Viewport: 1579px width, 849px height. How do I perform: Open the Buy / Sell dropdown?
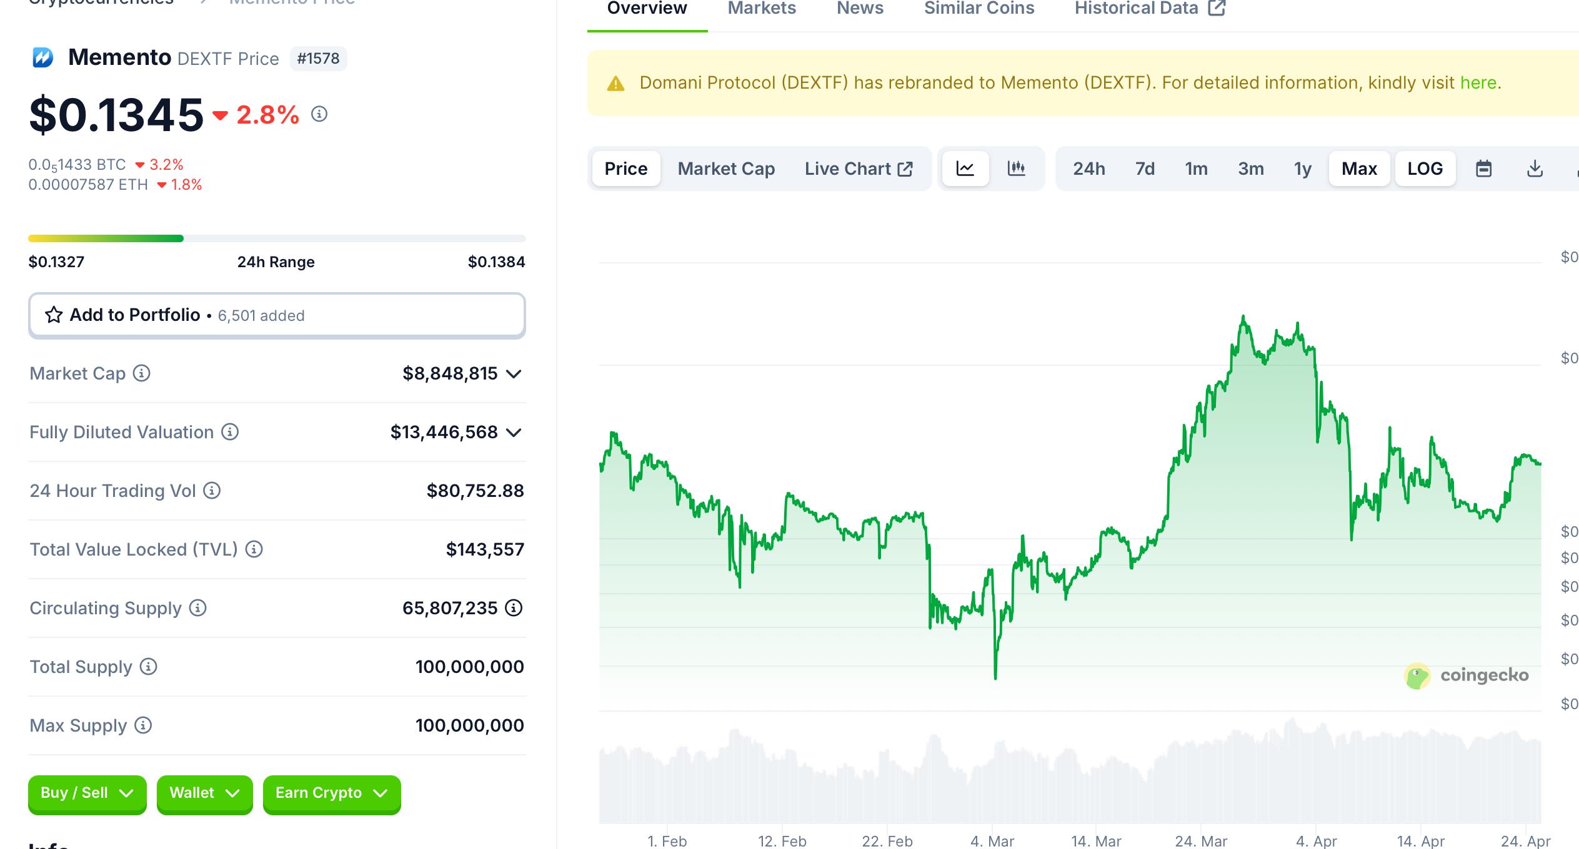coord(87,793)
